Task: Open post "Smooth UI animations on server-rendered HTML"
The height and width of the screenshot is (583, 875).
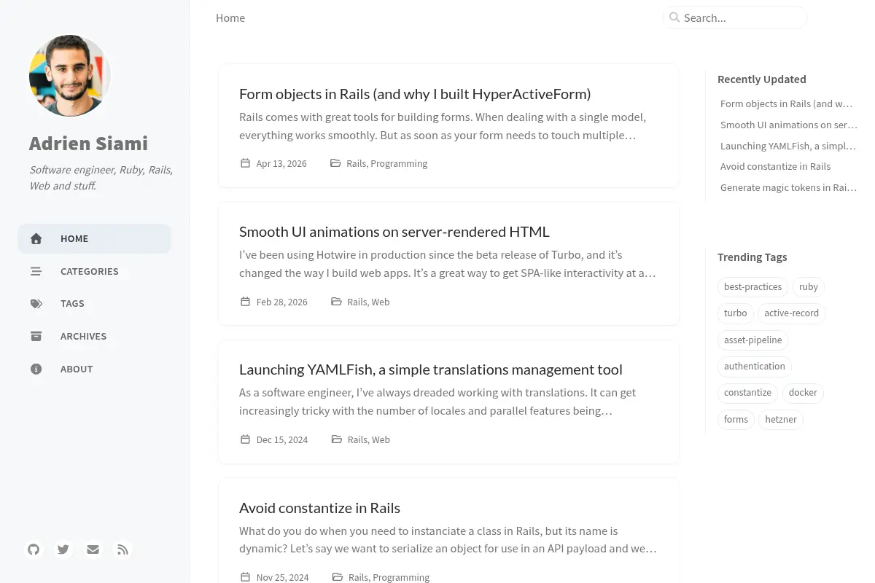Action: pyautogui.click(x=394, y=232)
